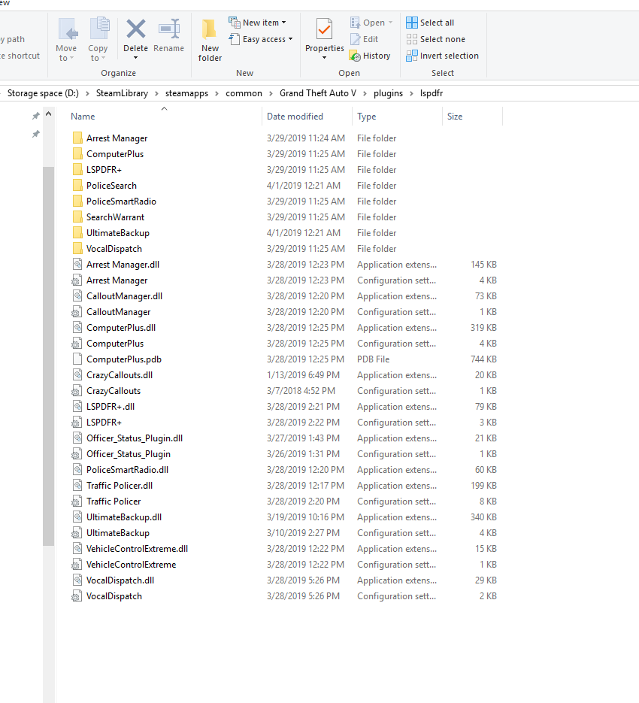Image resolution: width=639 pixels, height=703 pixels.
Task: Select Officer_Status_Plugin configuration file name
Action: click(129, 453)
